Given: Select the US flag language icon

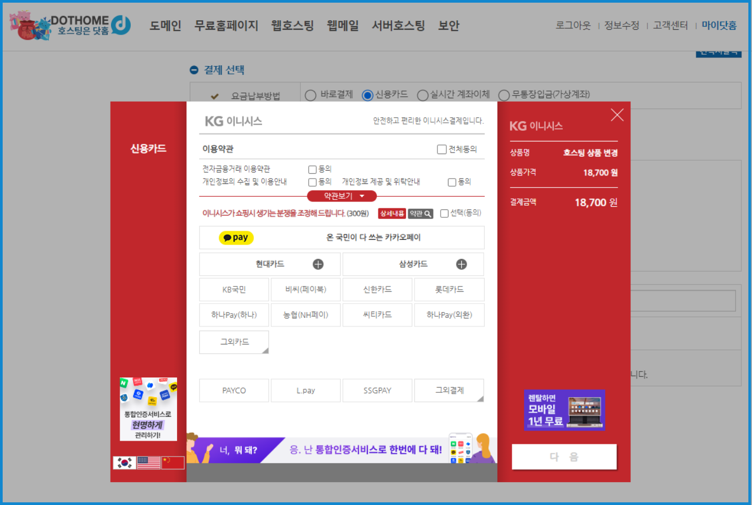Looking at the screenshot, I should tap(148, 462).
